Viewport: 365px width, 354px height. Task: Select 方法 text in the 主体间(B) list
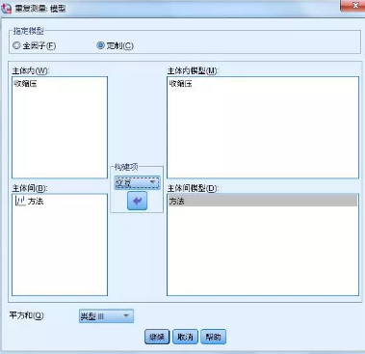(x=36, y=202)
